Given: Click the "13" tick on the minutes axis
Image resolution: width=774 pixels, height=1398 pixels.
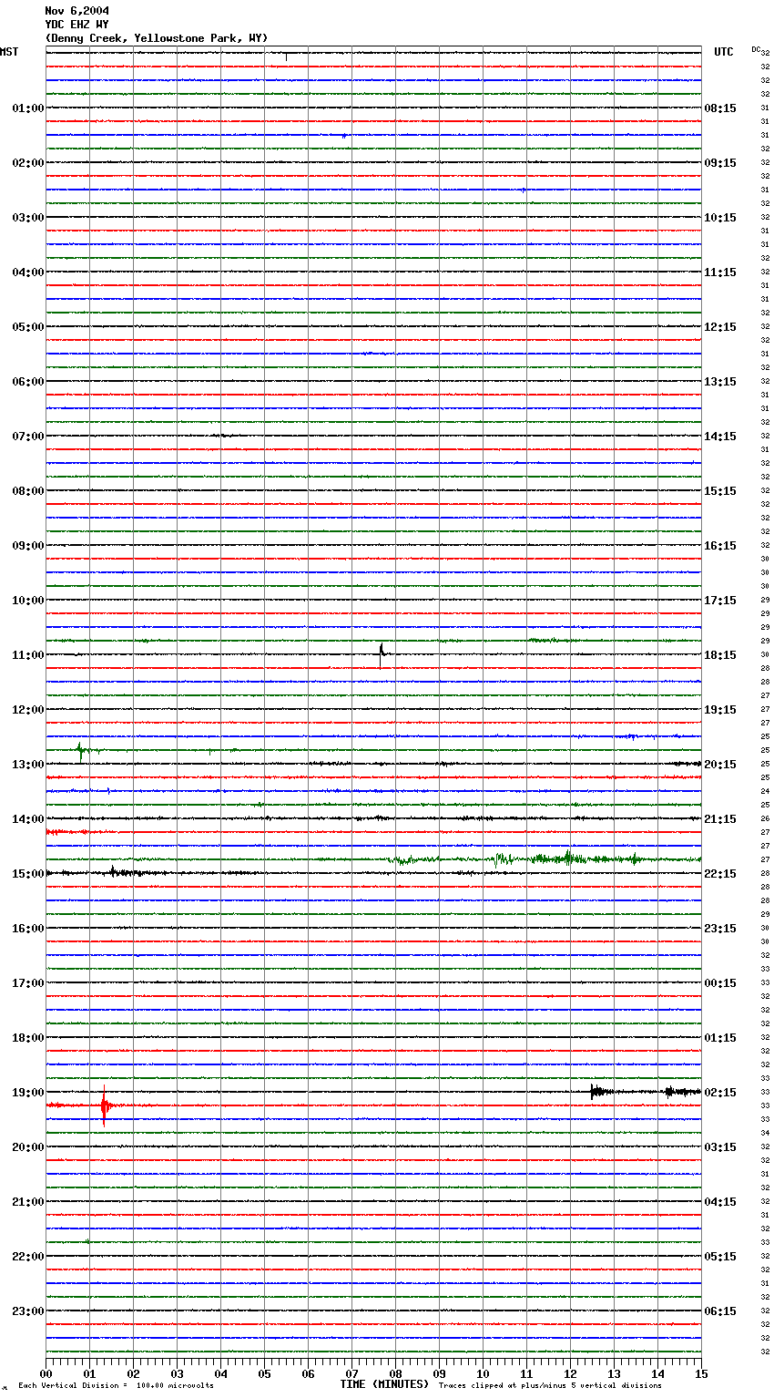Looking at the screenshot, I should (614, 1373).
